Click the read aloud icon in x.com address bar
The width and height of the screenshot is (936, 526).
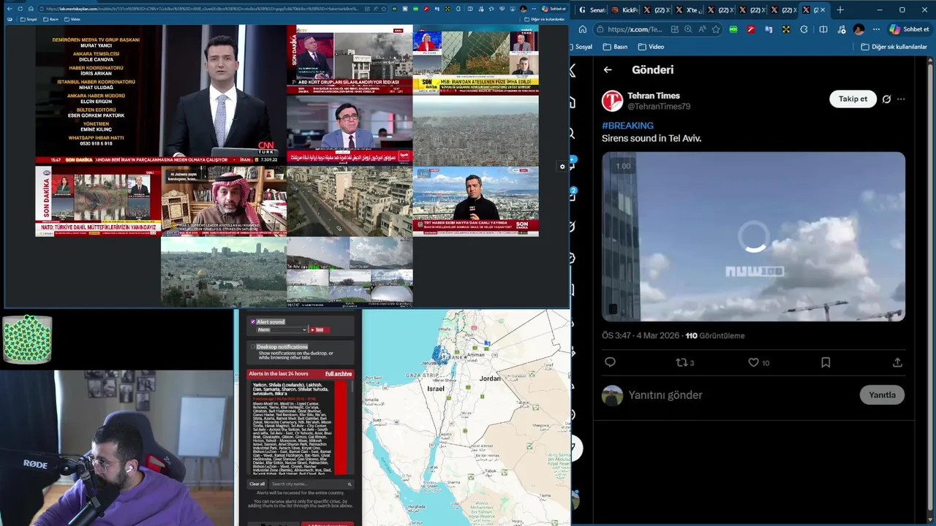coord(702,29)
